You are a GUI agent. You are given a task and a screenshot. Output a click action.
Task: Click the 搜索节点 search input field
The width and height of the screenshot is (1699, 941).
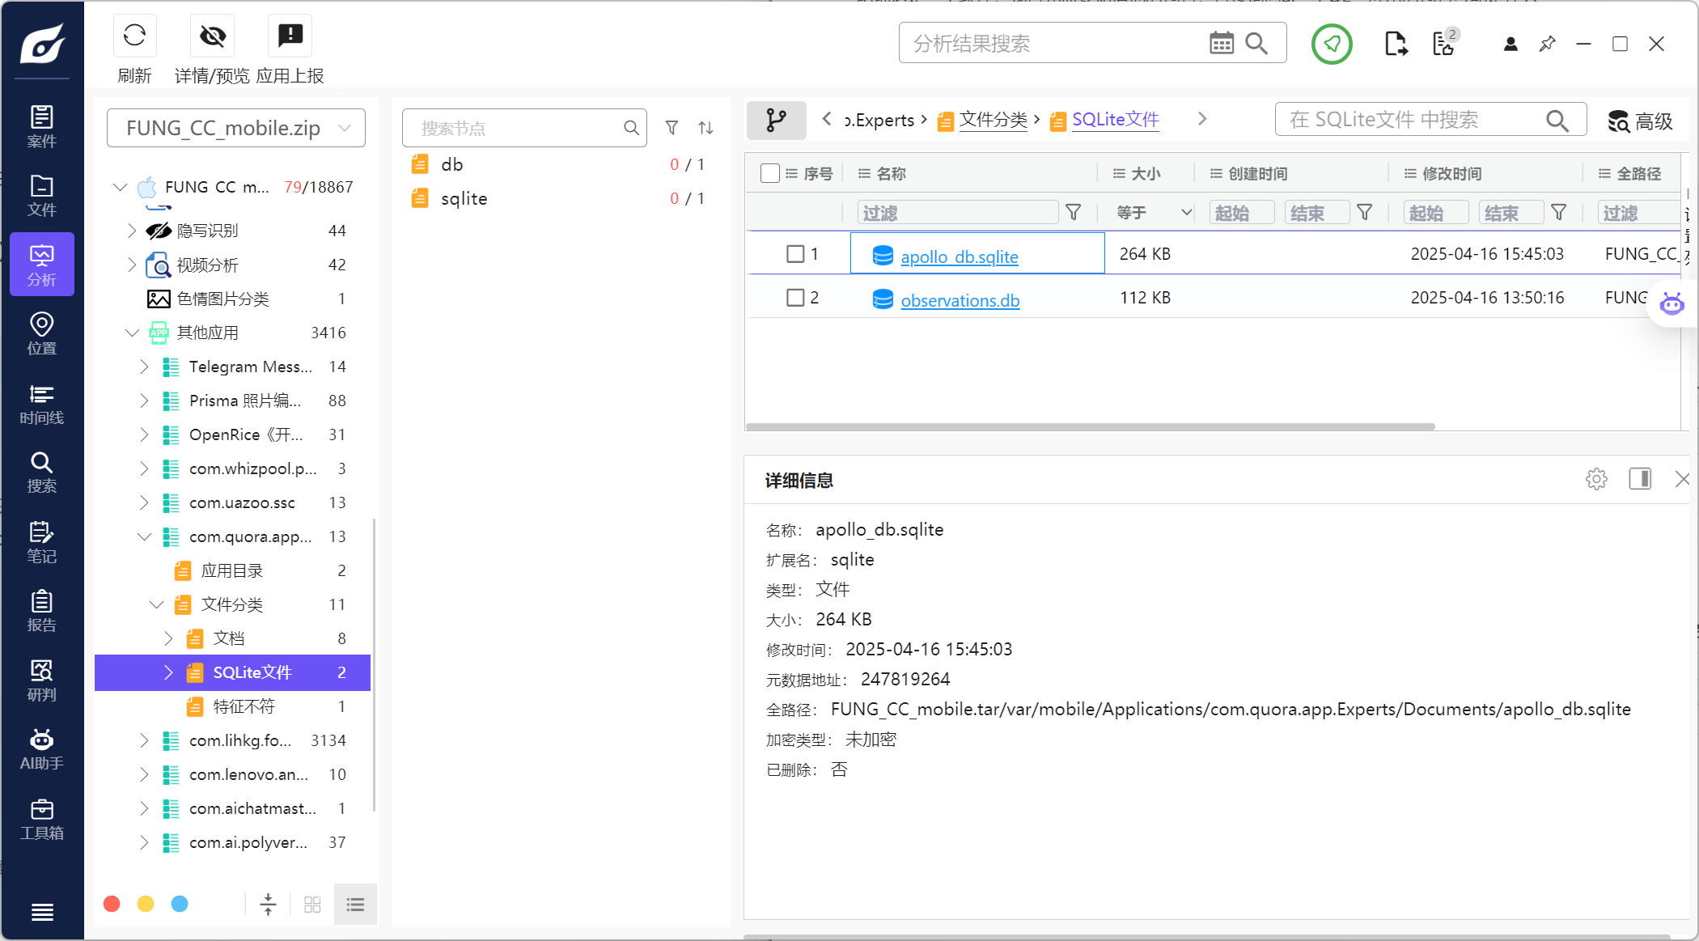tap(518, 128)
